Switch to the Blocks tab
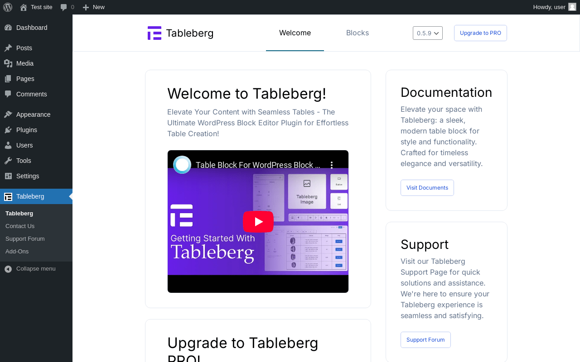The height and width of the screenshot is (362, 580). [358, 33]
